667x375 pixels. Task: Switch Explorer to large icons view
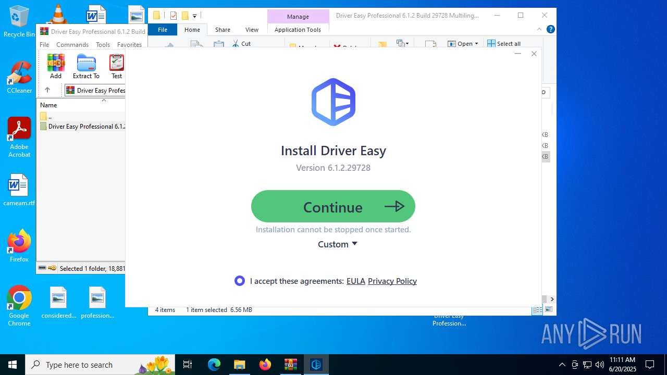[549, 310]
